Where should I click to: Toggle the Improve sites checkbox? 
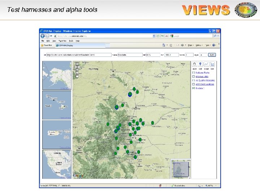(x=193, y=77)
